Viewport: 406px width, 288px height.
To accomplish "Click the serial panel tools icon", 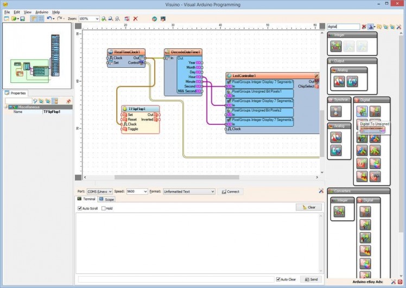I will [x=321, y=191].
